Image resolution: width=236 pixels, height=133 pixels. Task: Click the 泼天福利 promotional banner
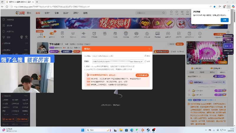pyautogui.click(x=132, y=23)
